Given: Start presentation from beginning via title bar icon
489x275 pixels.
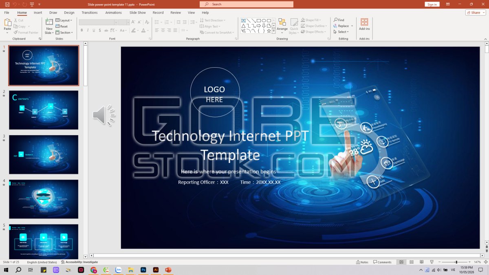Looking at the screenshot, I should pyautogui.click(x=32, y=4).
